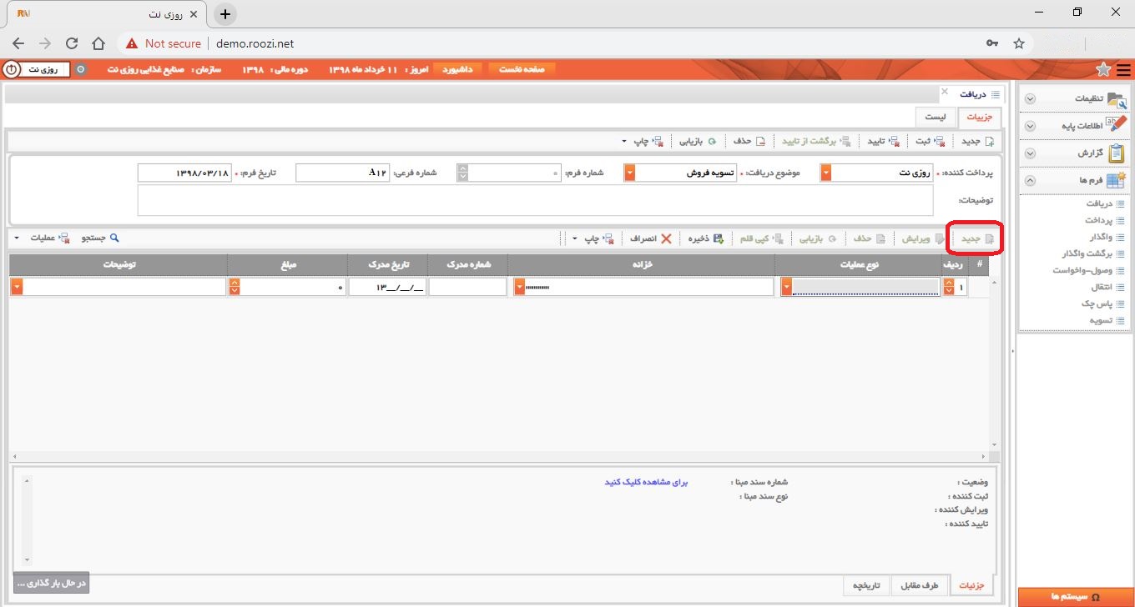
Task: Open the پرداخت کننده dropdown arrow
Action: pyautogui.click(x=826, y=173)
